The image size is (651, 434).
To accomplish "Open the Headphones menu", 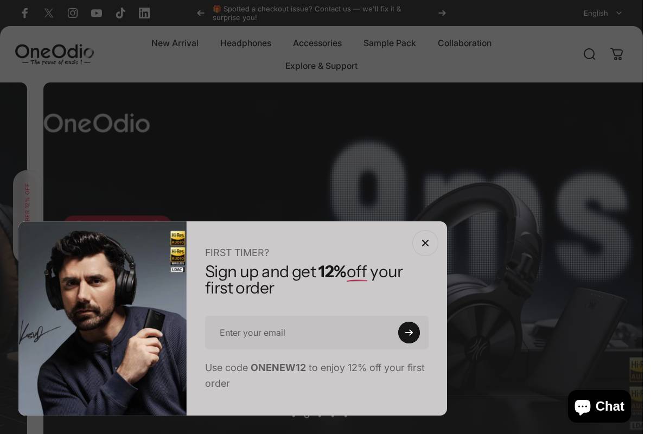I will point(246,43).
